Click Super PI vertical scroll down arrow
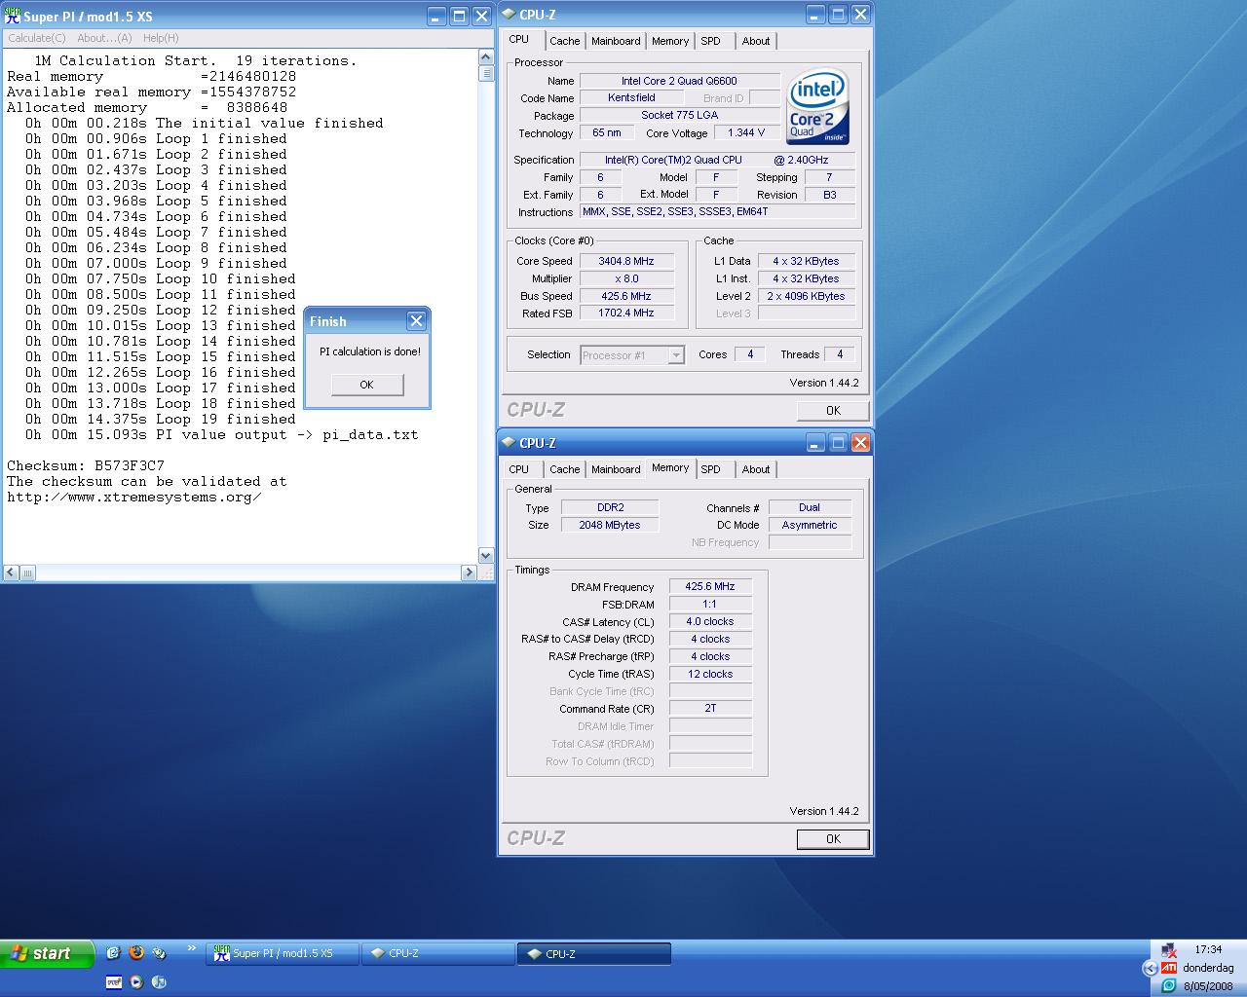The image size is (1247, 997). click(x=486, y=556)
